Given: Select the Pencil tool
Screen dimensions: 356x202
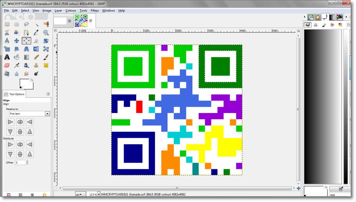Looking at the screenshot, I should coord(36,57).
